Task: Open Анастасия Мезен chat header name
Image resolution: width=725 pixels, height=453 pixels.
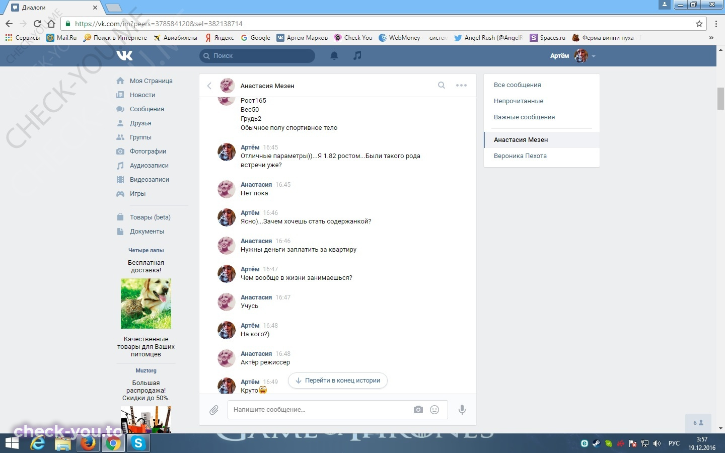Action: point(267,86)
